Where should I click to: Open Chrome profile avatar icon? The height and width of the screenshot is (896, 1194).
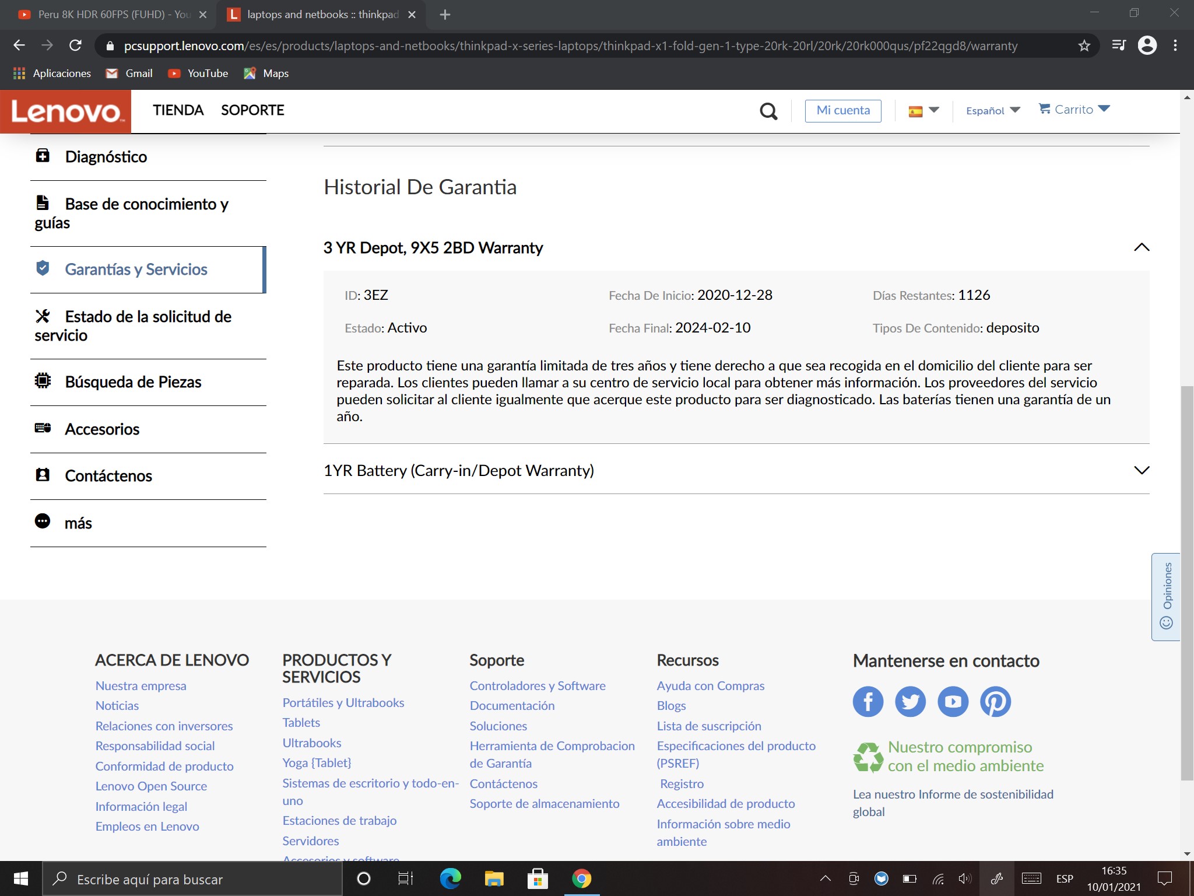click(x=1147, y=45)
